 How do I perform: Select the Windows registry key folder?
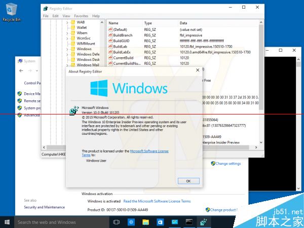tap(84, 49)
